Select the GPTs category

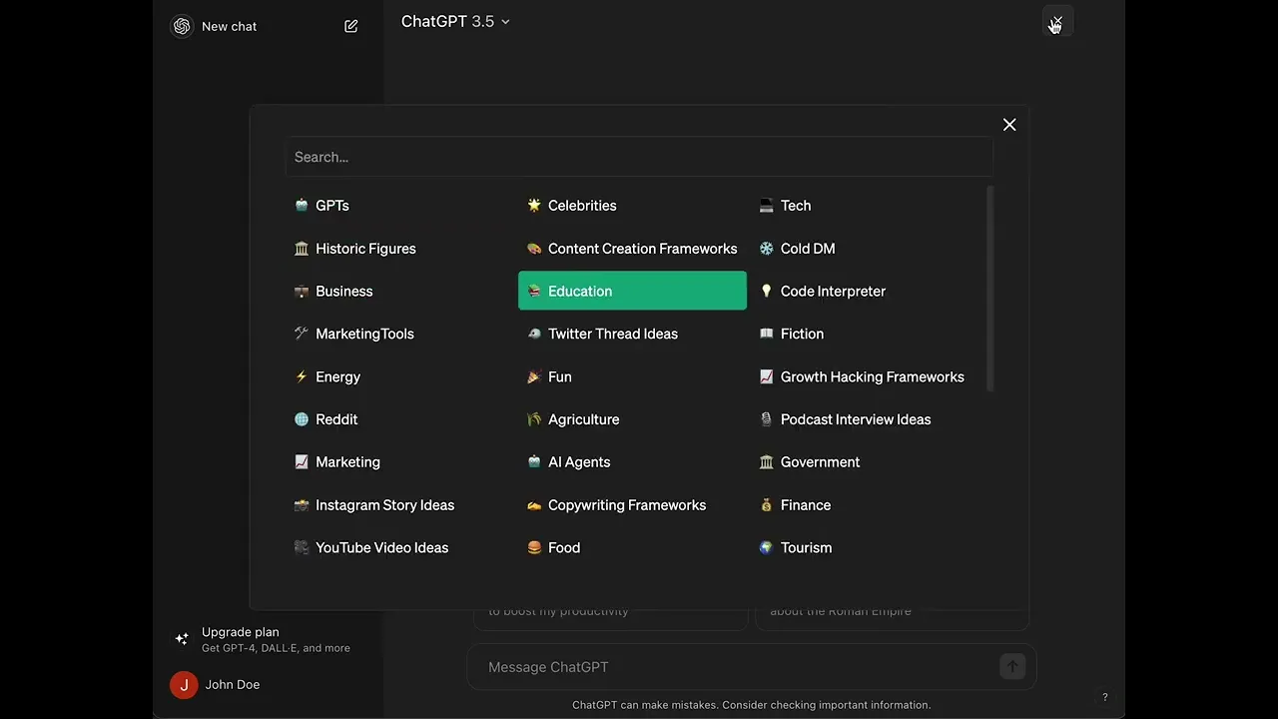(331, 206)
